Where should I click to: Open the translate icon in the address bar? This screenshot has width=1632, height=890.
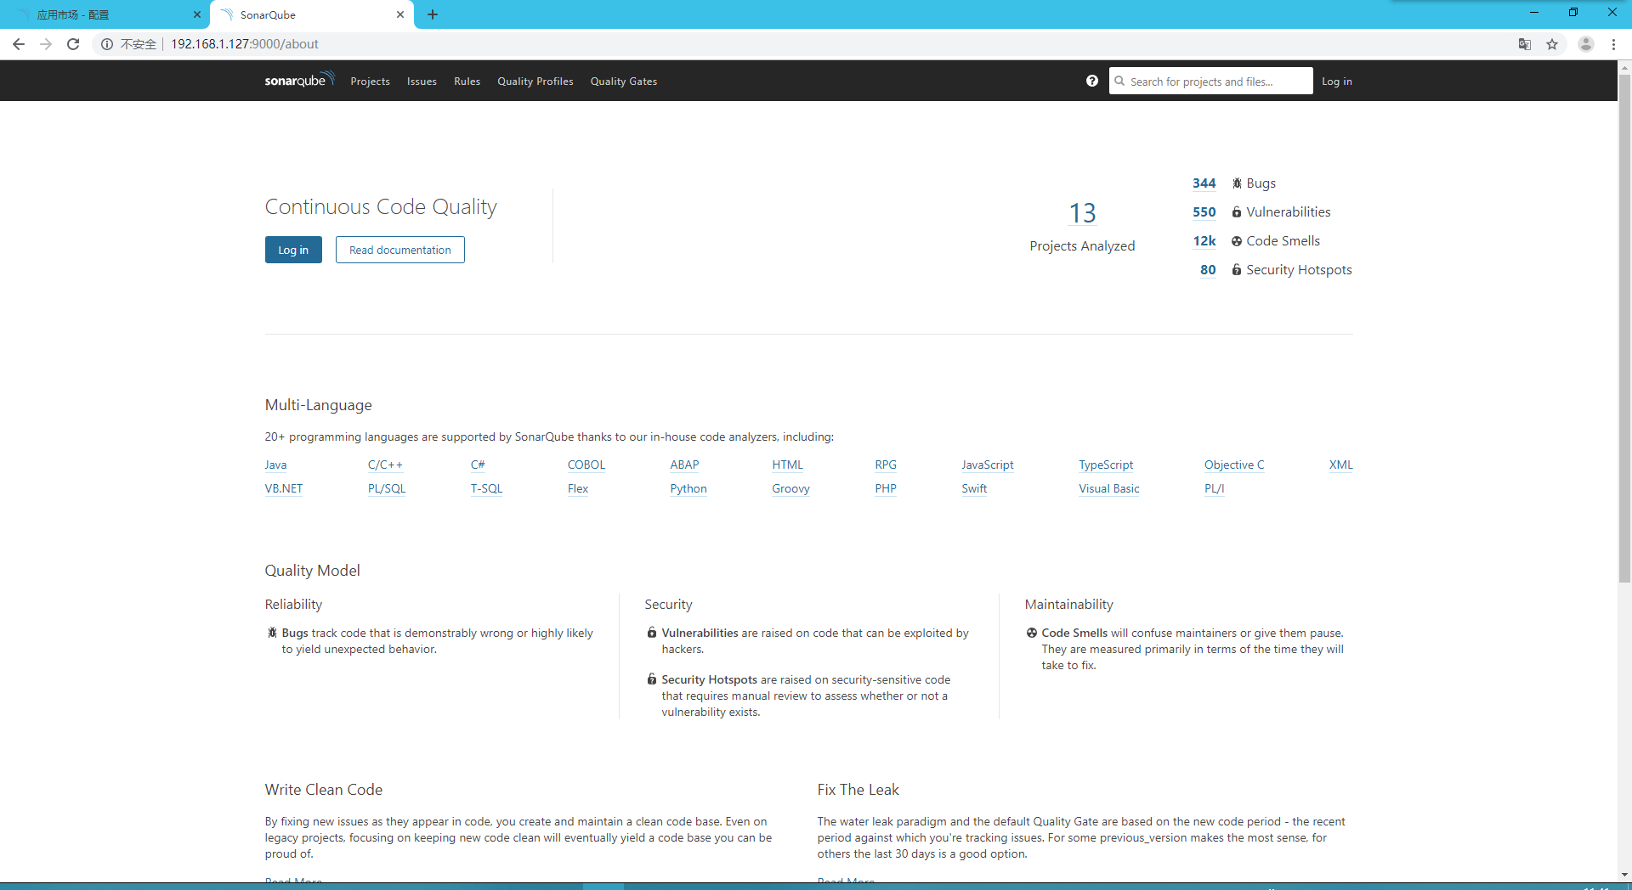click(1524, 44)
